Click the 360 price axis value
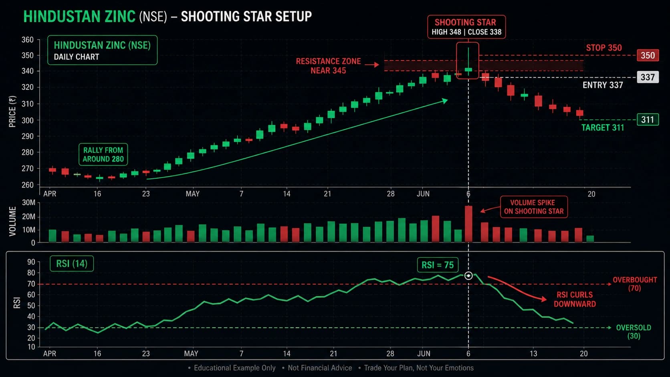Screen dimensions: 670x377 click(28, 40)
